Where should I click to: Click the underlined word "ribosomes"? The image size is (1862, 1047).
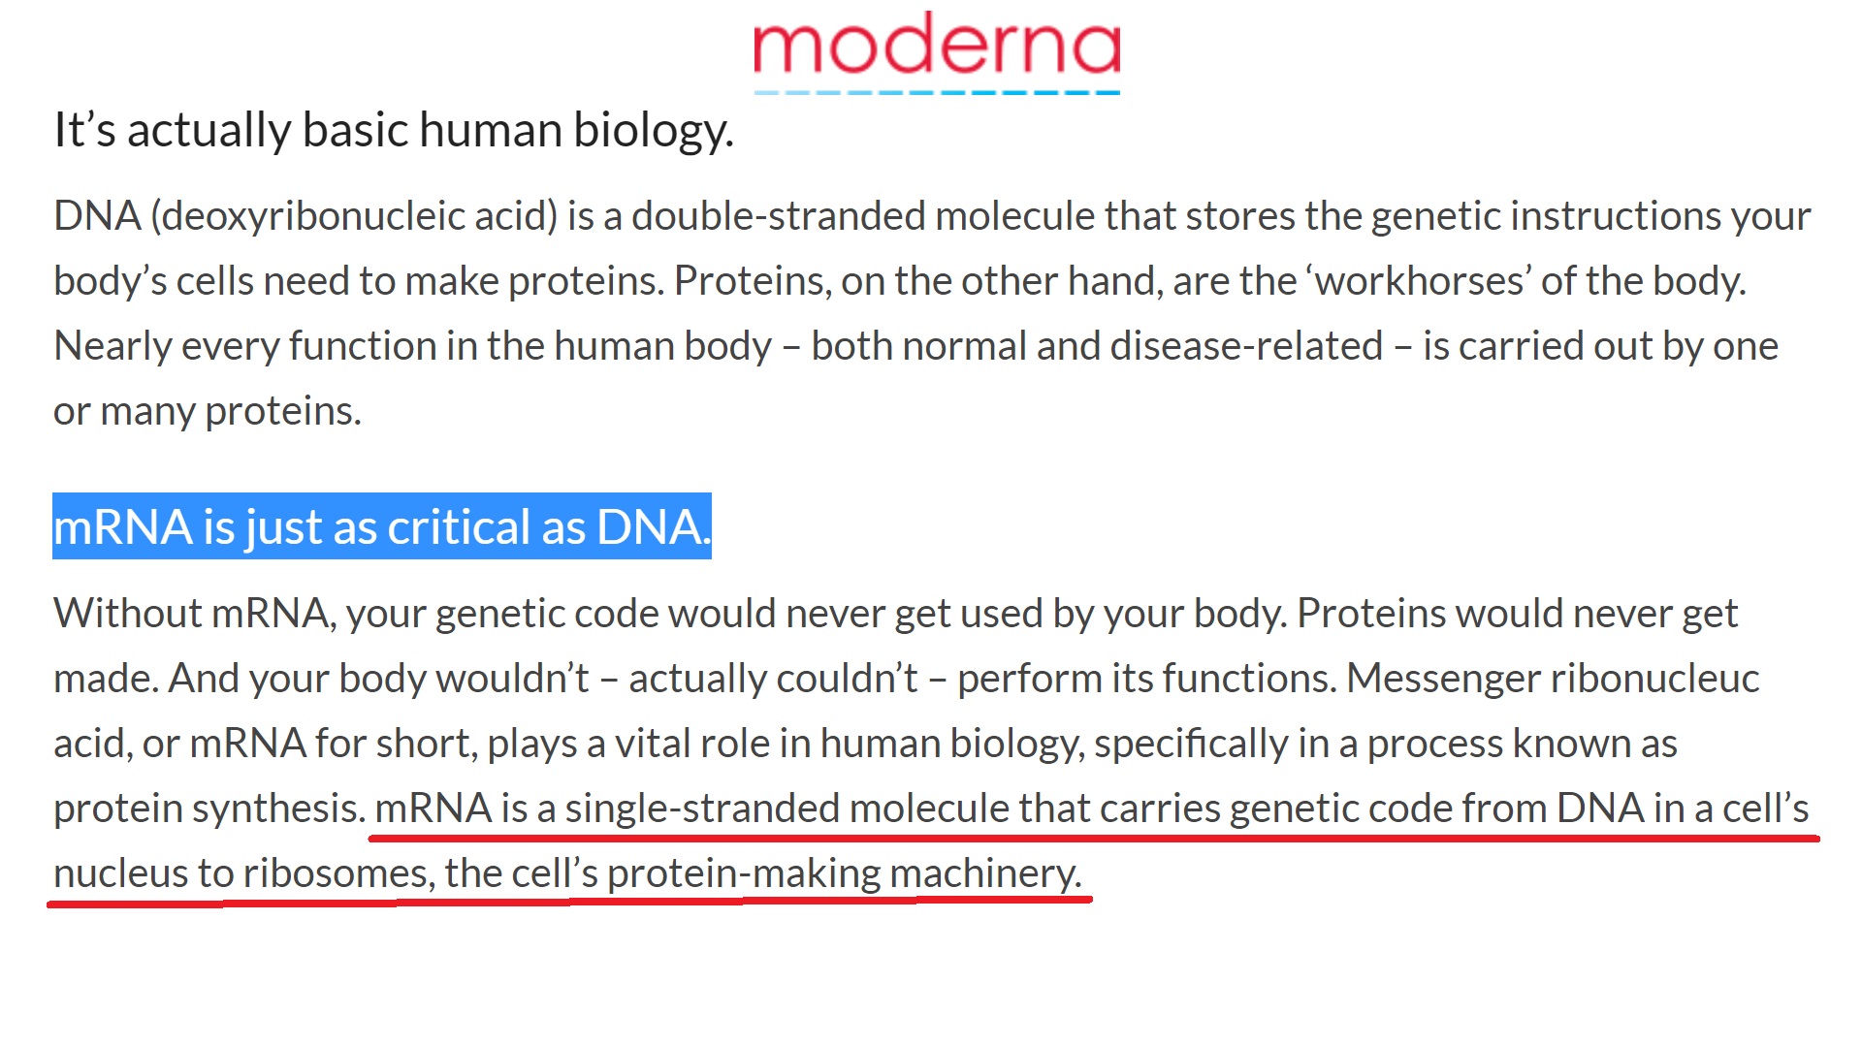point(336,873)
